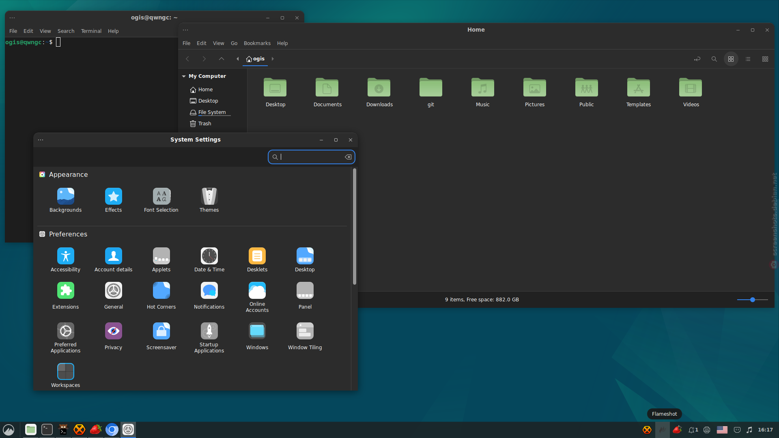Open Hot Corners settings

coord(161,296)
